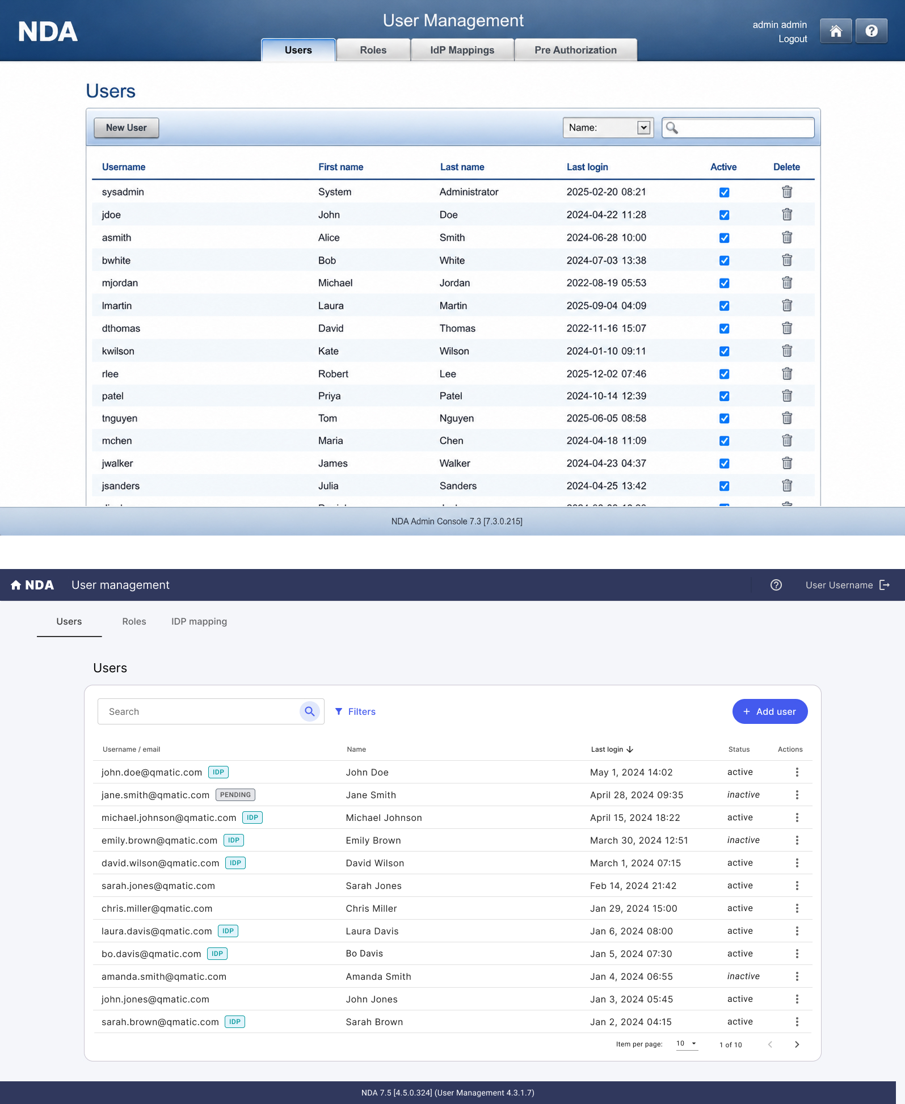Click trash icon for bwhite
This screenshot has height=1104, width=905.
click(787, 260)
